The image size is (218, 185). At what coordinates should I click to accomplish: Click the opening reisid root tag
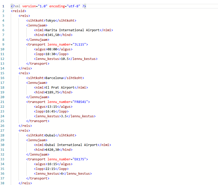18,11
